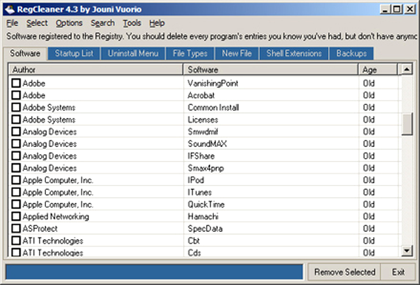Switch to the Startup List tab
The height and width of the screenshot is (285, 420).
74,53
